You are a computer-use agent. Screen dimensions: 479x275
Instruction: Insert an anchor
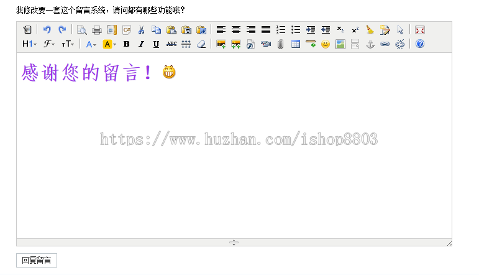click(370, 44)
